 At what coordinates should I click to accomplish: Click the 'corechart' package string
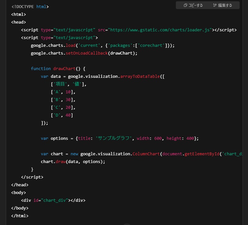click(x=151, y=46)
